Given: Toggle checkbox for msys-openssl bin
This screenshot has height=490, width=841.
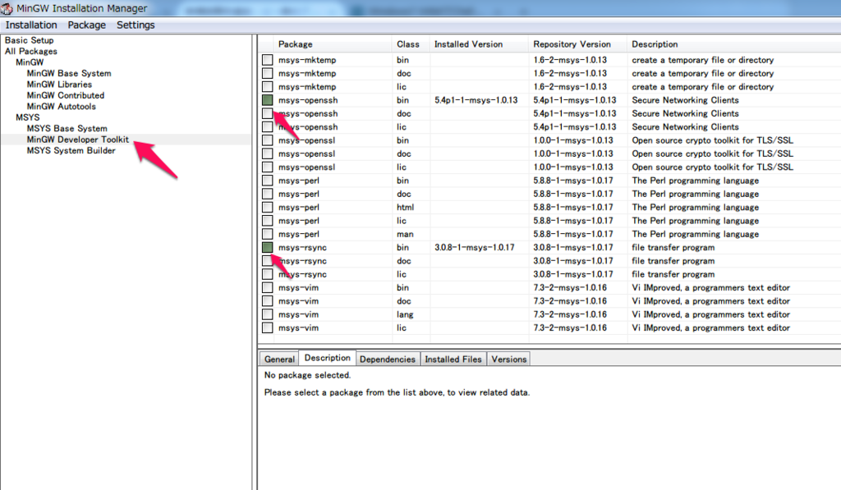Looking at the screenshot, I should pyautogui.click(x=267, y=140).
